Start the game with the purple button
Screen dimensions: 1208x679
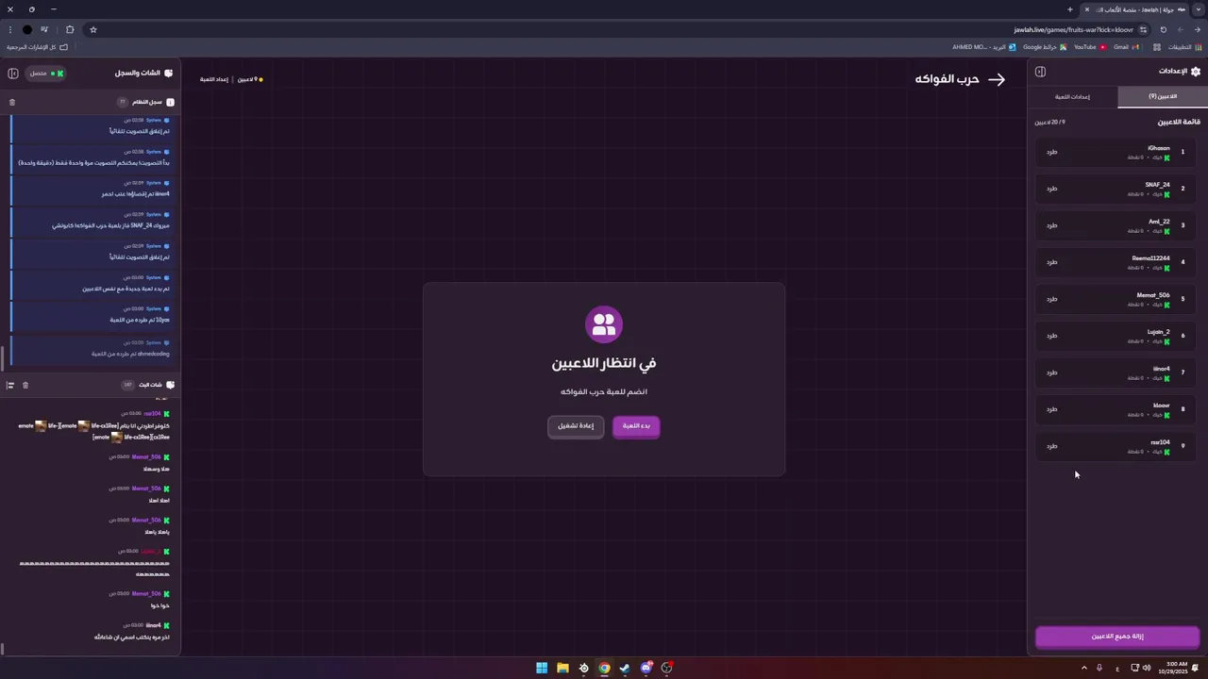tap(636, 426)
